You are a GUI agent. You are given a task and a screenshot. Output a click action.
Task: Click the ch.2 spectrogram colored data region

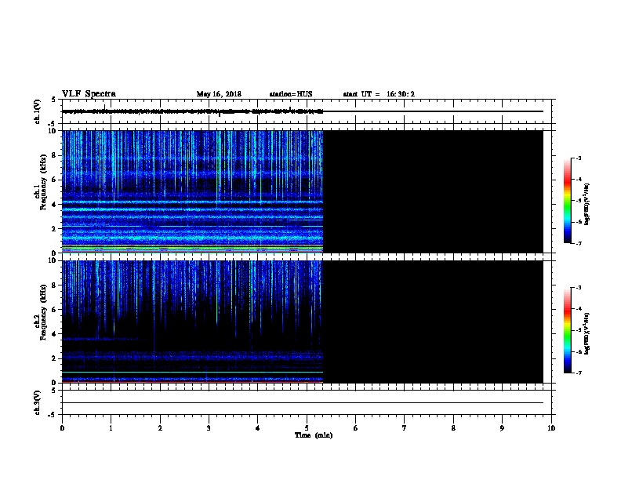point(192,322)
